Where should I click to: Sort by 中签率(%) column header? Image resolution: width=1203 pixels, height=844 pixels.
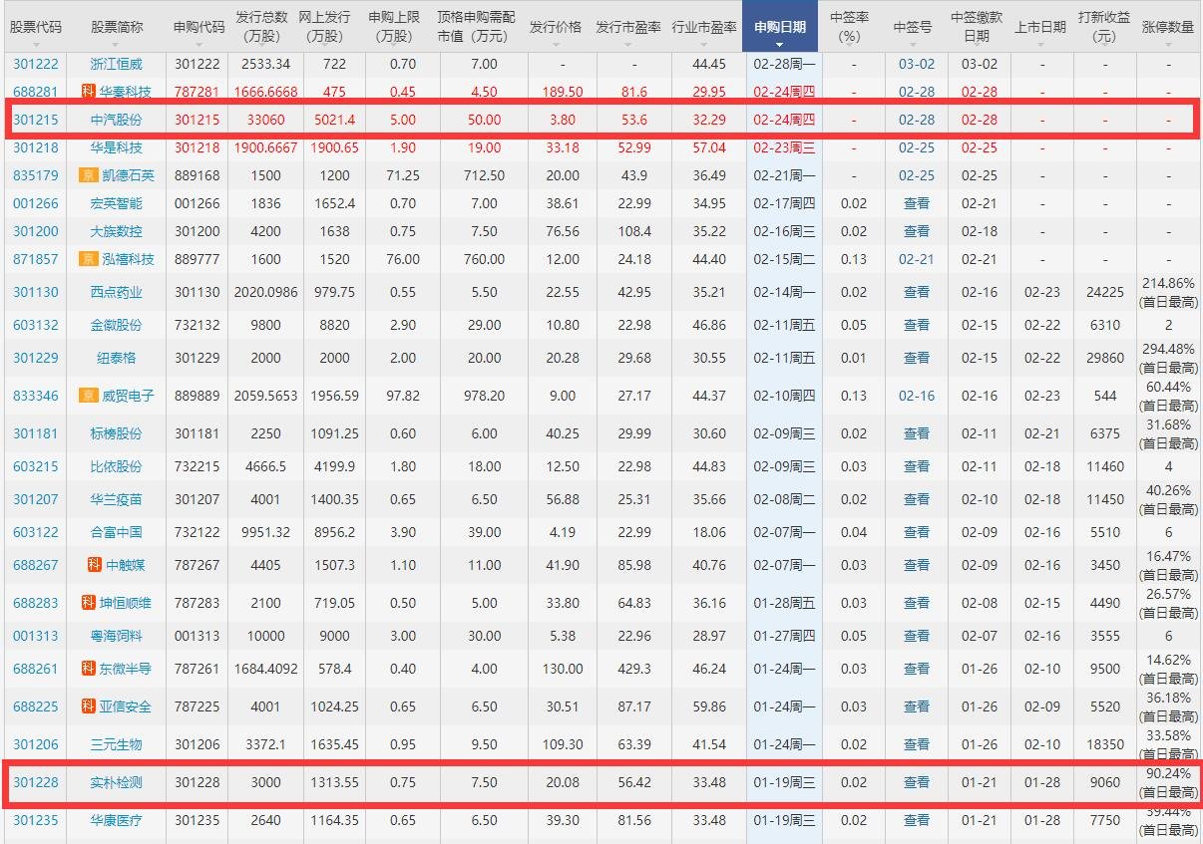pos(849,27)
